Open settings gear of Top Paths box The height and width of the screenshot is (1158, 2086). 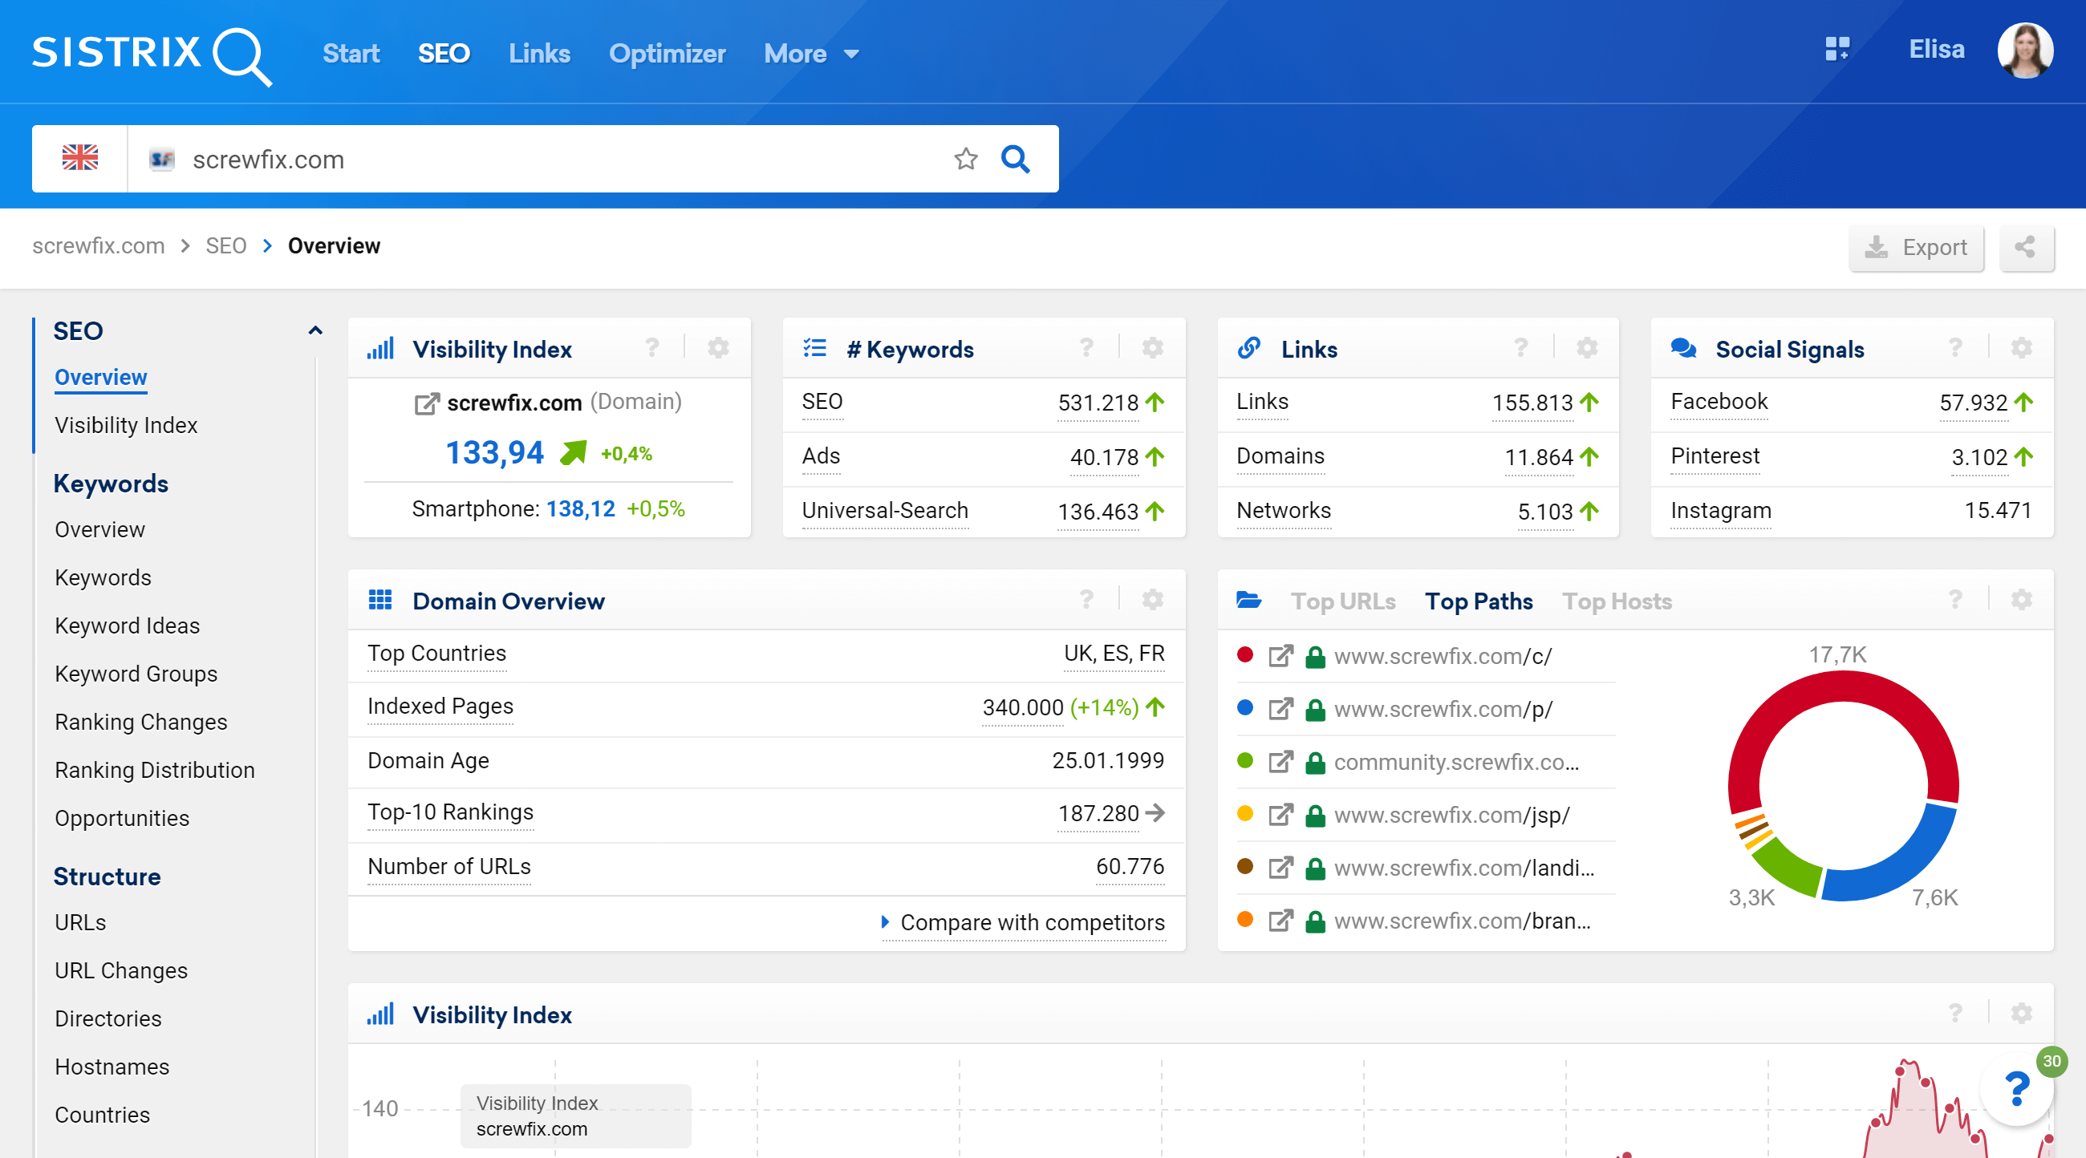tap(2021, 600)
